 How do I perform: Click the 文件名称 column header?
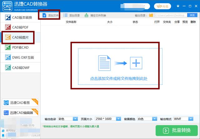(x=71, y=22)
